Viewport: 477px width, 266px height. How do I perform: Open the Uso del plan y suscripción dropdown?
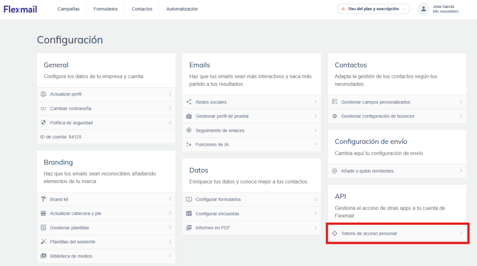click(x=374, y=9)
